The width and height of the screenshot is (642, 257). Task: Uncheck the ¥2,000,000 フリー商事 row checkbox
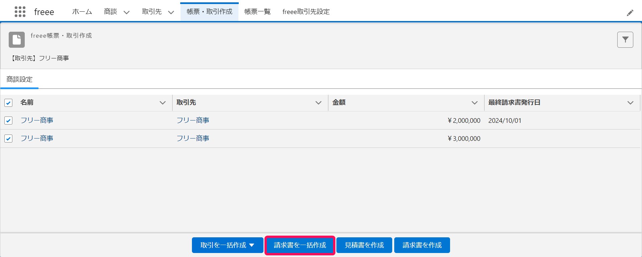point(8,120)
